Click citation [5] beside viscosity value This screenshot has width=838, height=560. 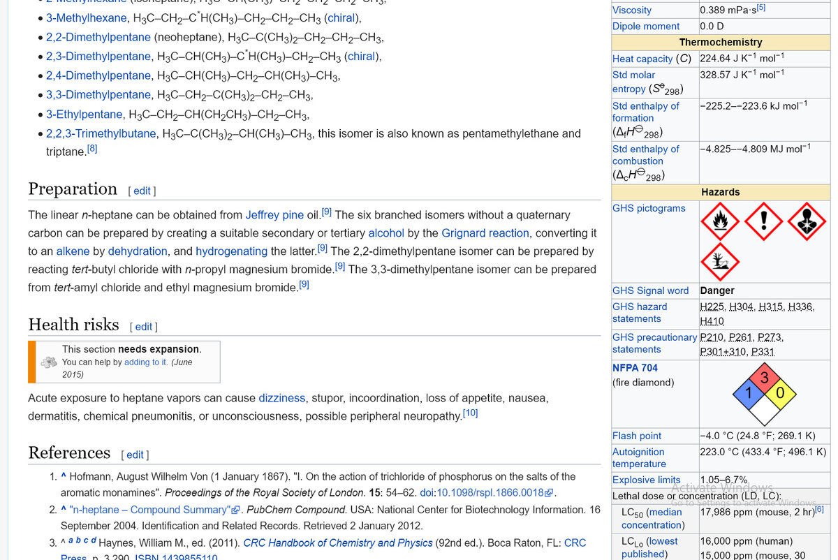(761, 7)
